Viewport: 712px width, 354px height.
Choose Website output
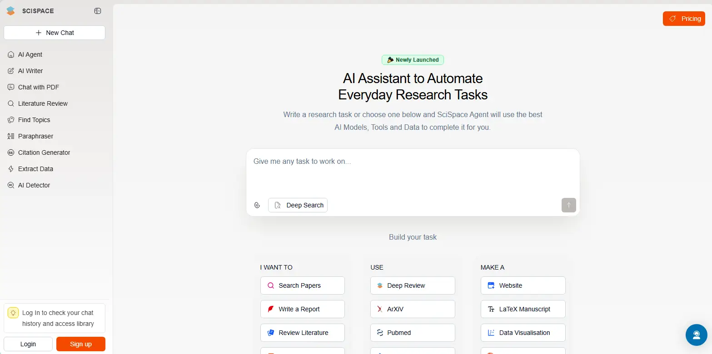[523, 285]
